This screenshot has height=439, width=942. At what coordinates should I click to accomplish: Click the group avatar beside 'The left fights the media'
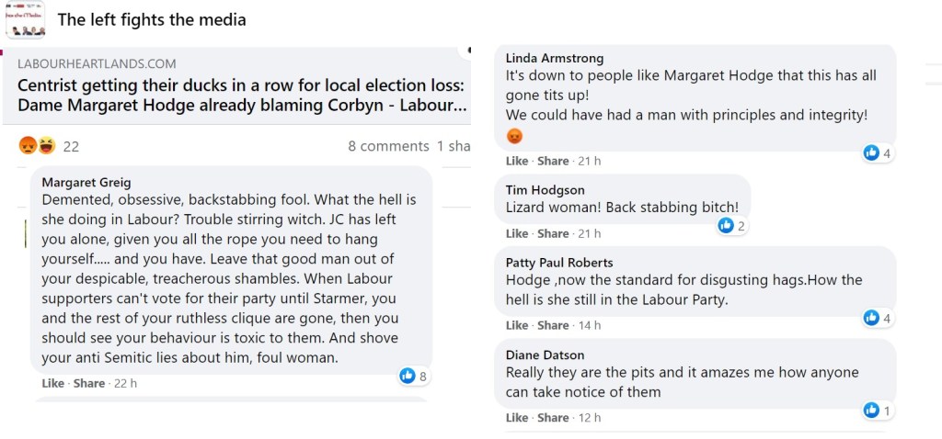[x=25, y=19]
